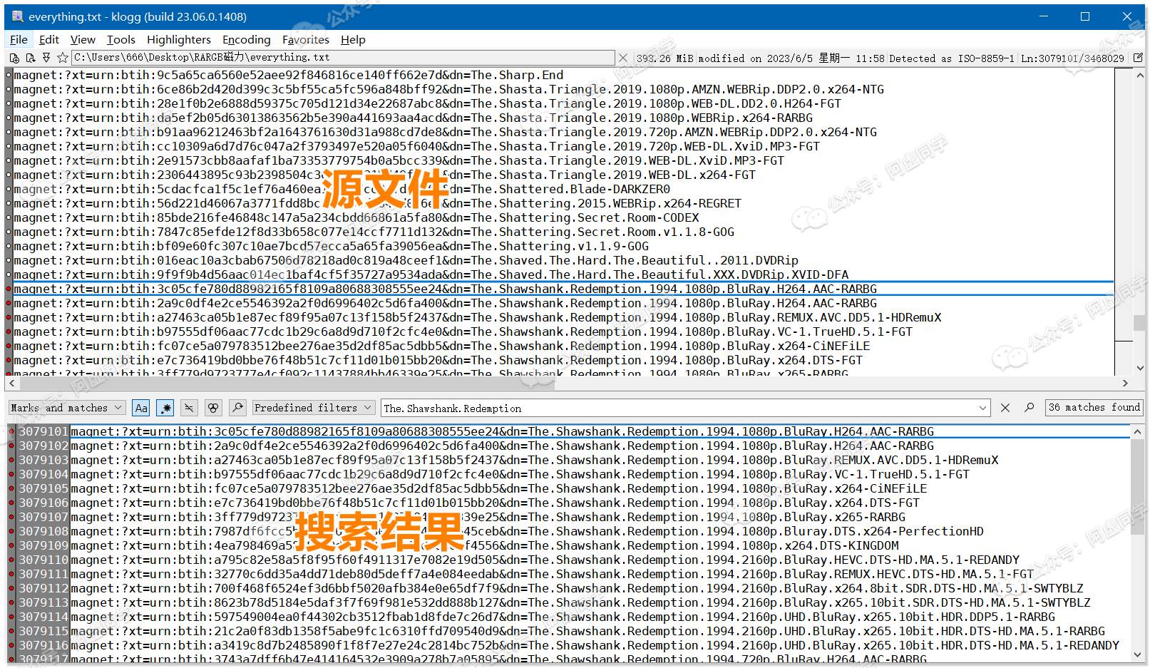Screen dimensions: 1150x668
Task: Open a new log file
Action: point(13,58)
